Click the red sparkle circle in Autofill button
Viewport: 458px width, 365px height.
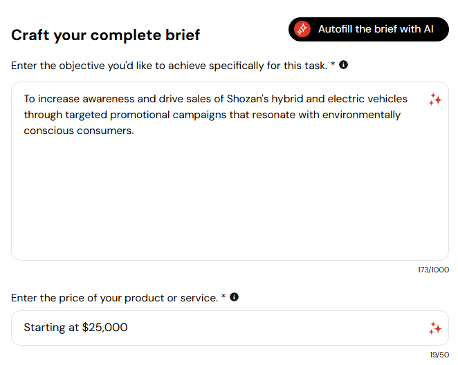(x=302, y=29)
